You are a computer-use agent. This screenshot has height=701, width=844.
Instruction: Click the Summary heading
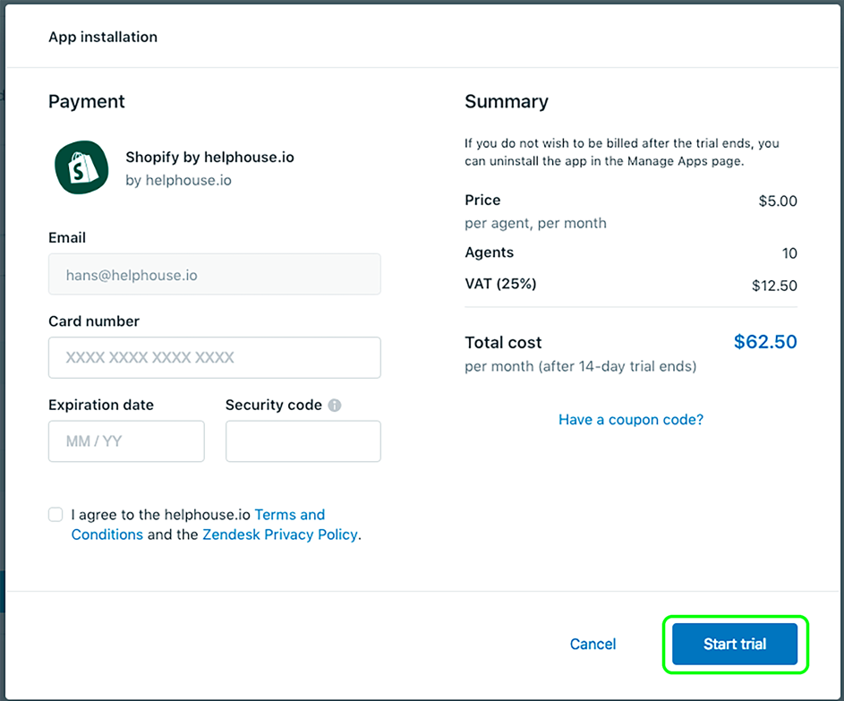pos(507,101)
